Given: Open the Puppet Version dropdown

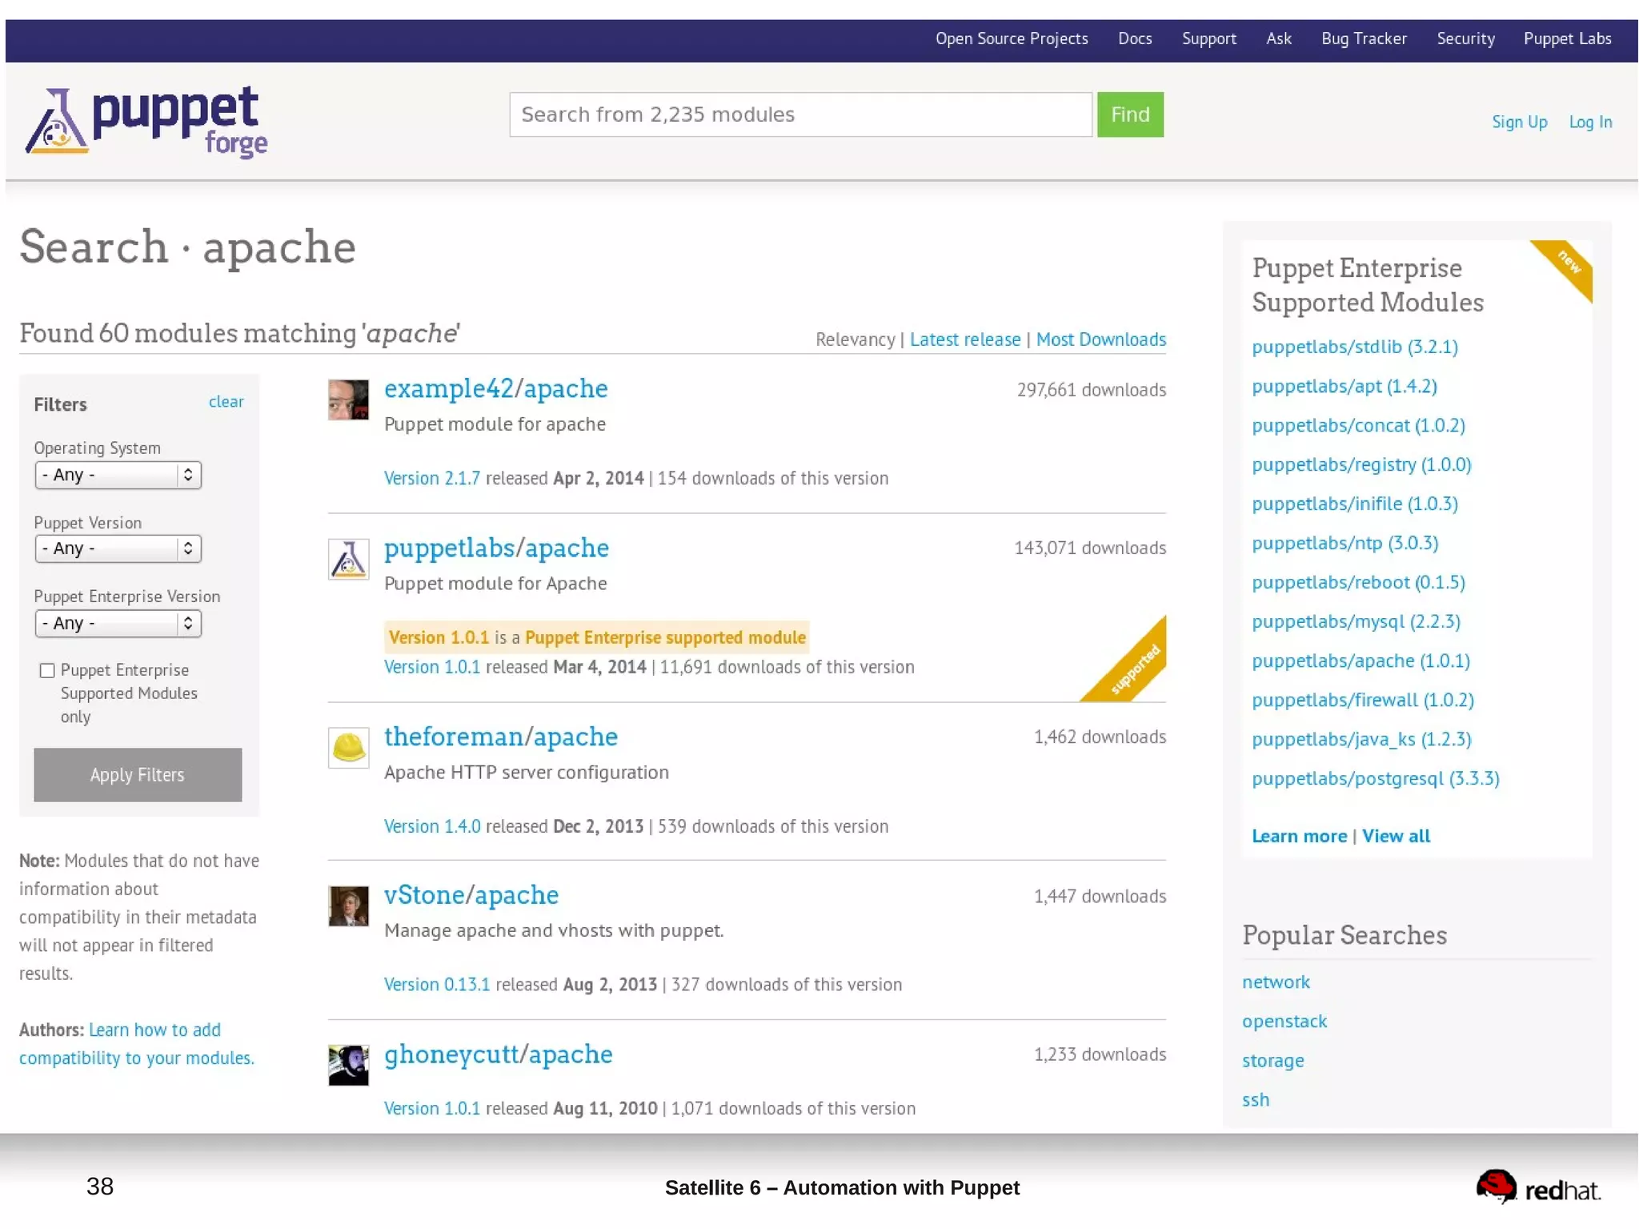Looking at the screenshot, I should tap(118, 548).
